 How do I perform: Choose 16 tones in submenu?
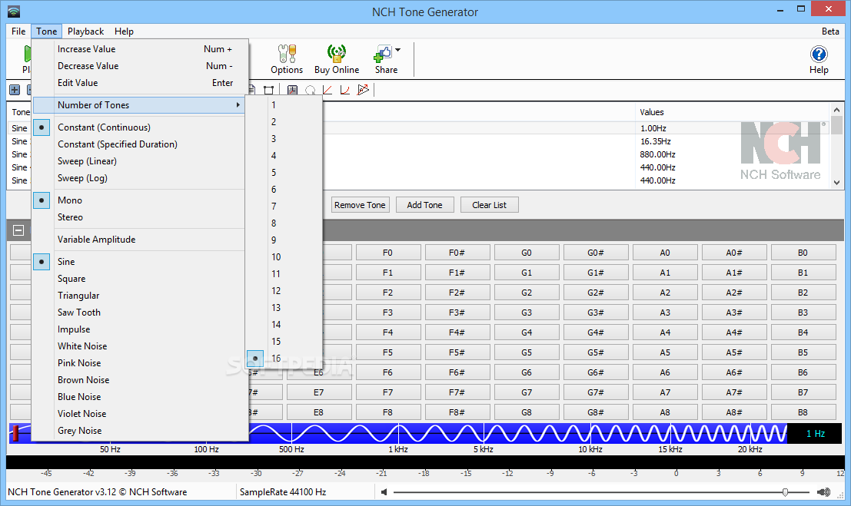[284, 358]
